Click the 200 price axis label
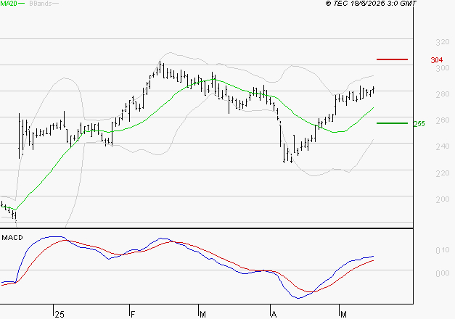 (442, 199)
